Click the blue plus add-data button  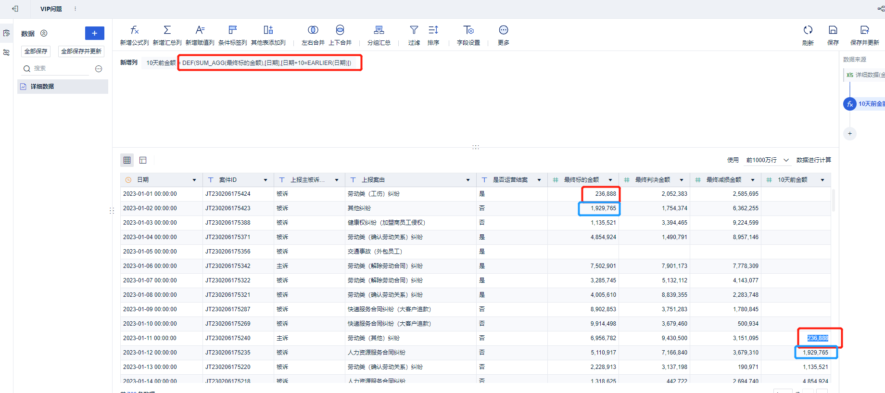(x=95, y=33)
